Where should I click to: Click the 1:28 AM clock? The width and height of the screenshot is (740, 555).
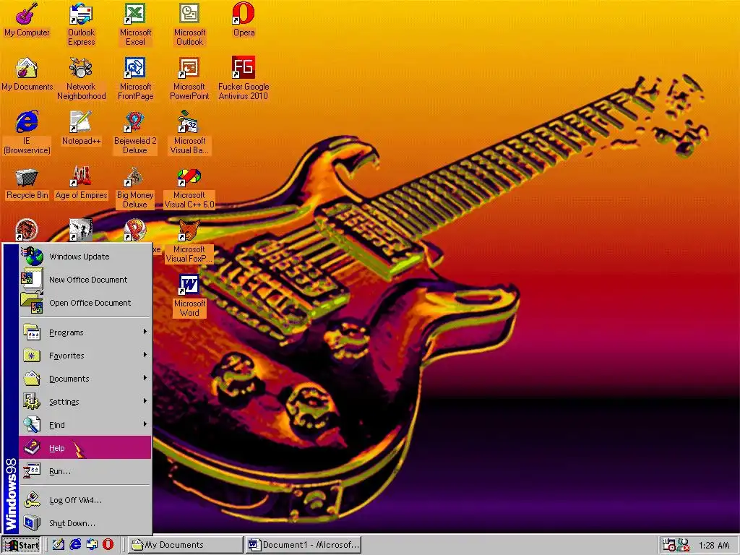click(x=714, y=545)
